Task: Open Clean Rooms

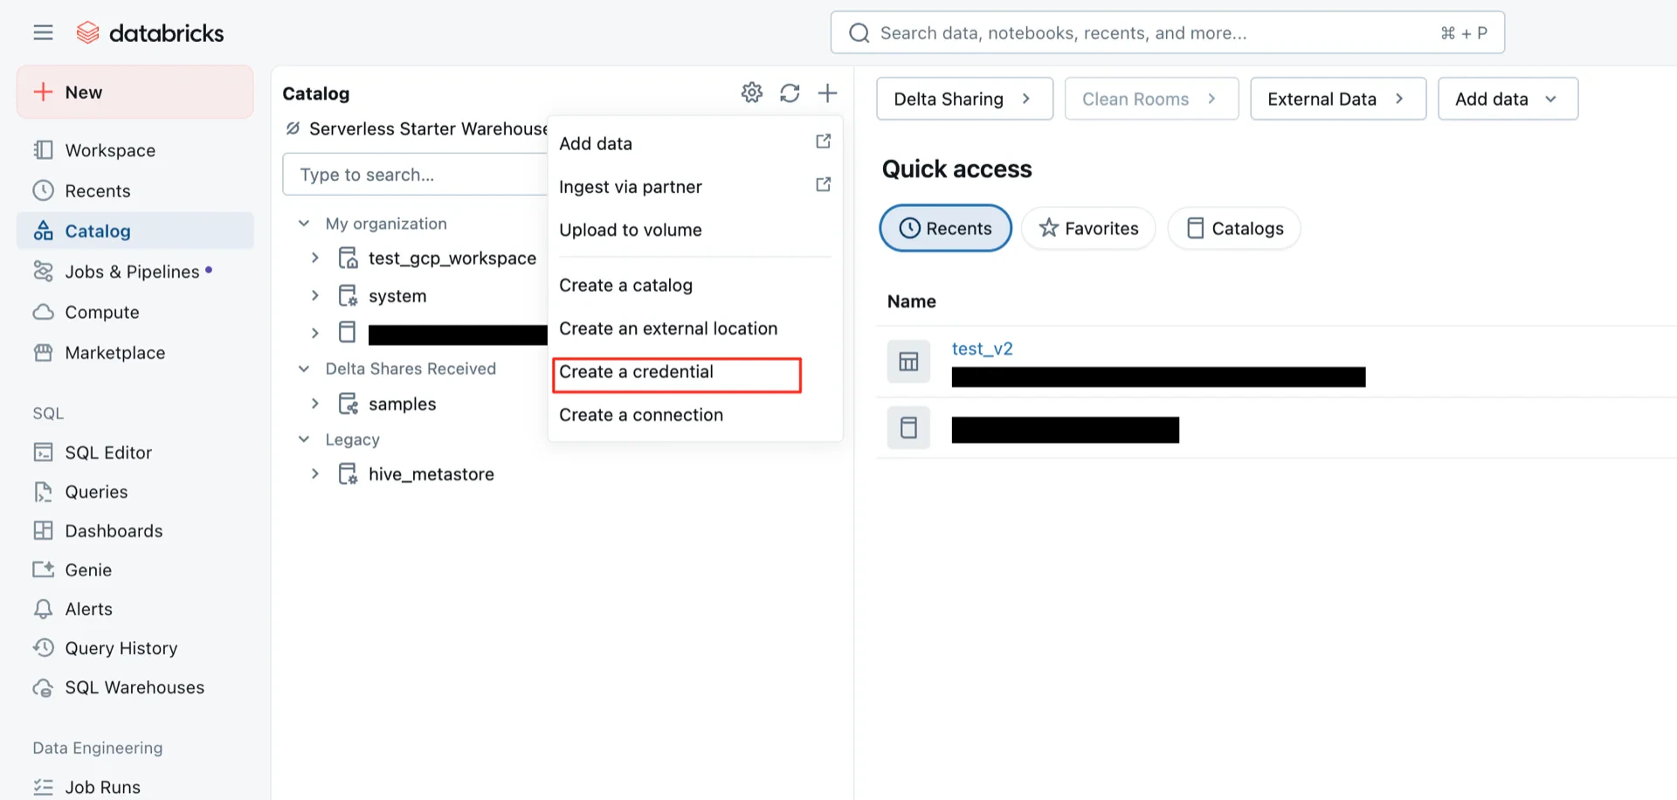Action: (x=1151, y=99)
